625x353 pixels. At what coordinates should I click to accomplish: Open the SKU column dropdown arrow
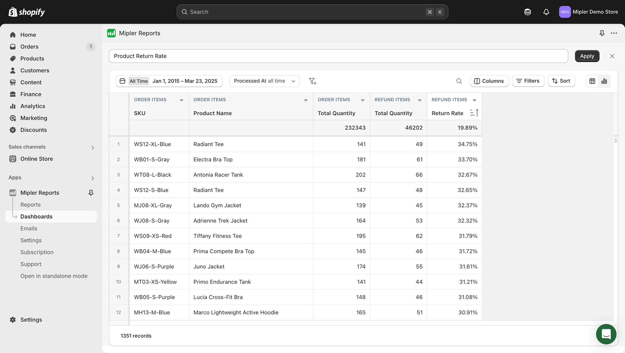tap(181, 100)
